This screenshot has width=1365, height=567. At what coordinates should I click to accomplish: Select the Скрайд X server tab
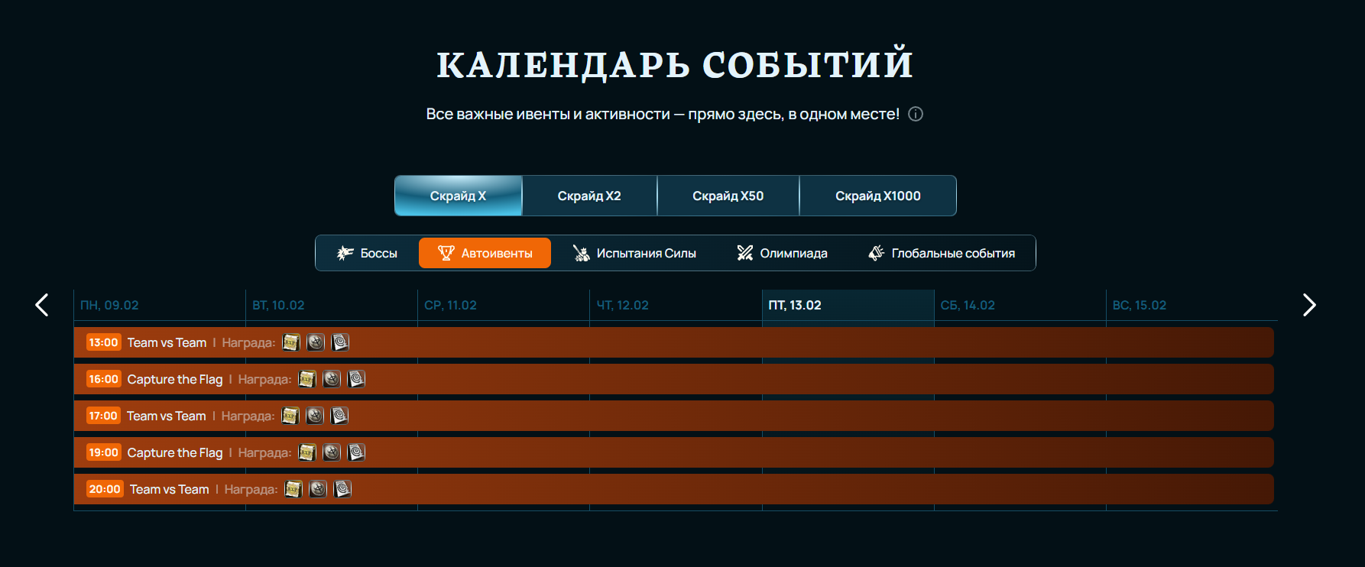[x=458, y=196]
